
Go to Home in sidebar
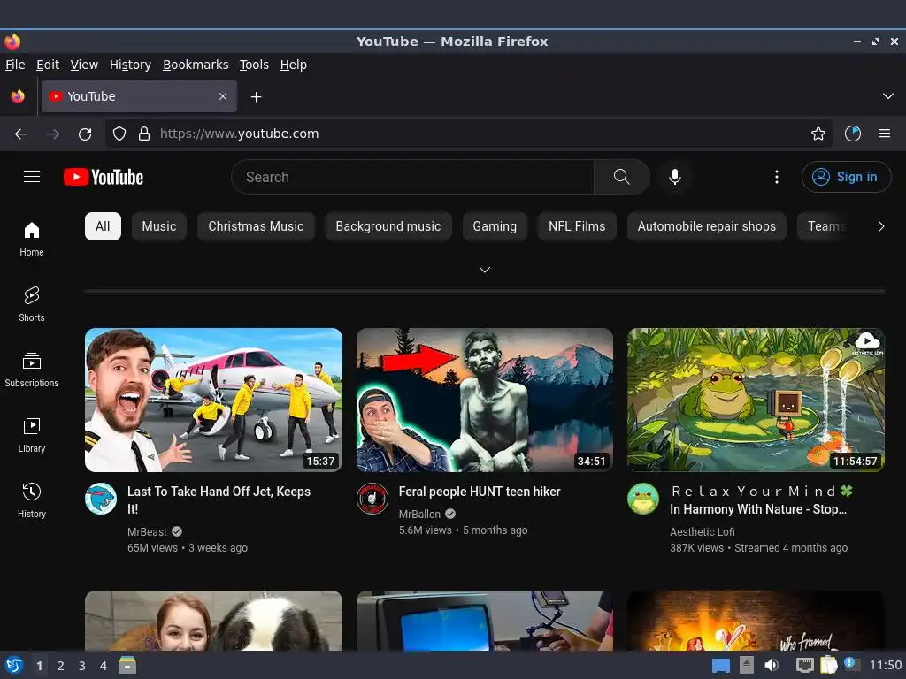tap(32, 239)
